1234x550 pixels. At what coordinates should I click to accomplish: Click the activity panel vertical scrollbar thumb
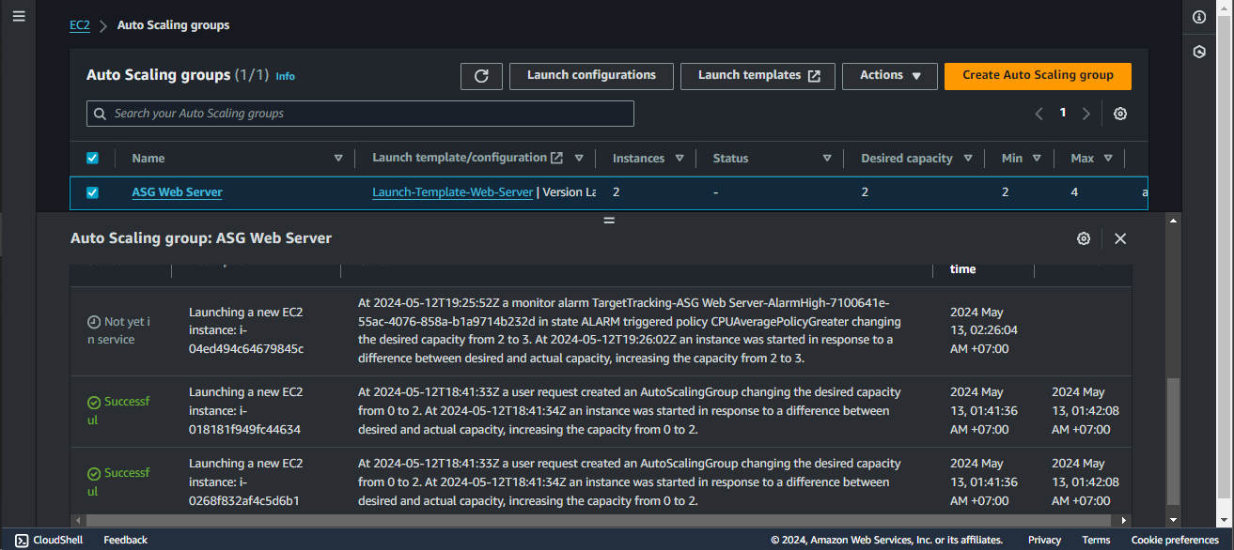(x=1172, y=441)
